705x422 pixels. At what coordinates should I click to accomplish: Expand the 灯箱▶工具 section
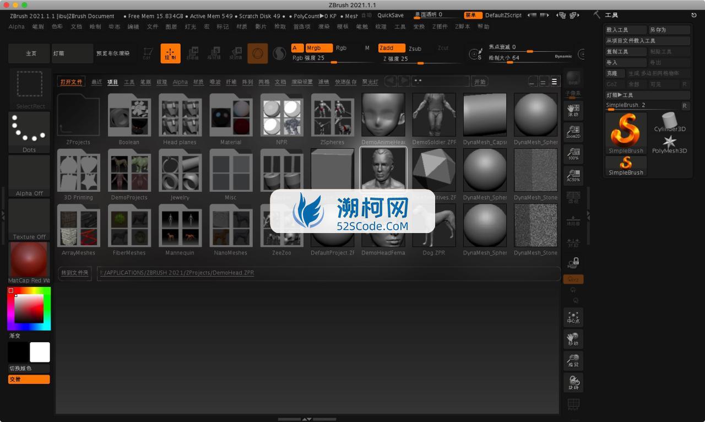coord(647,95)
